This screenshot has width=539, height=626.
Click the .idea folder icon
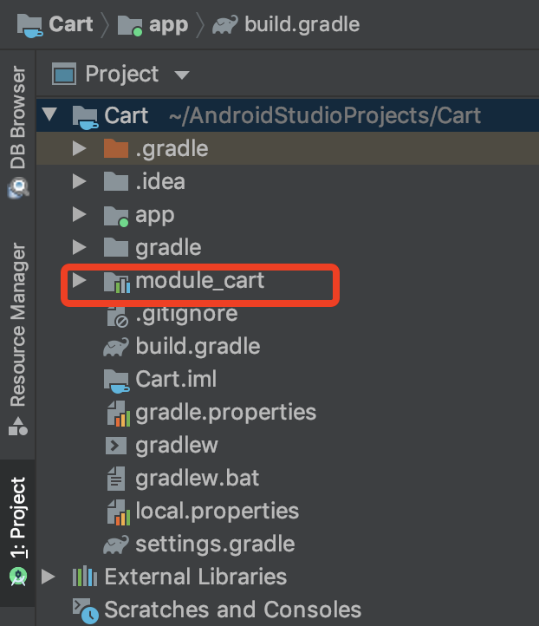point(116,181)
